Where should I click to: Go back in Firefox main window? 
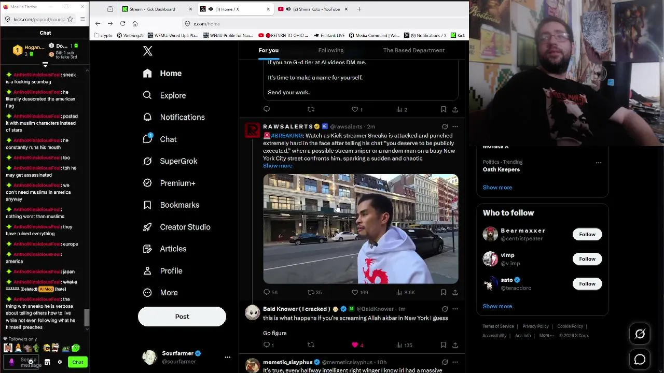[x=98, y=23]
